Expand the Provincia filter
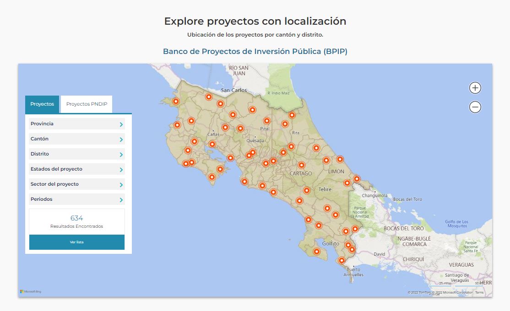This screenshot has width=510, height=311. coord(76,123)
